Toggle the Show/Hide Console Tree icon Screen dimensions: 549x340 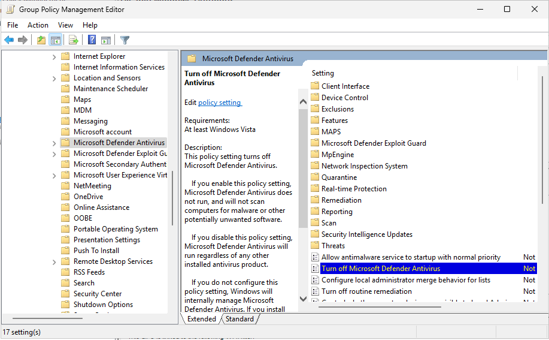coord(56,40)
